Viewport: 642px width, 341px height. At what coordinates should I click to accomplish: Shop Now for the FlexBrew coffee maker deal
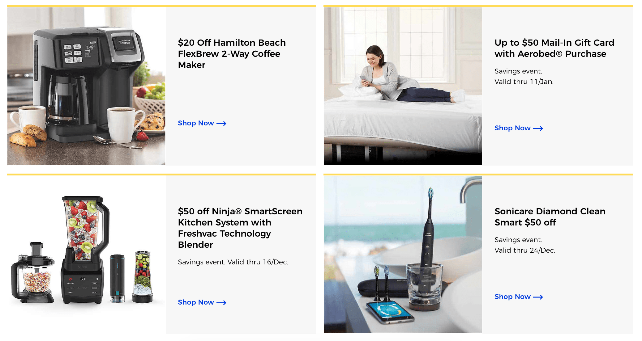tap(202, 123)
